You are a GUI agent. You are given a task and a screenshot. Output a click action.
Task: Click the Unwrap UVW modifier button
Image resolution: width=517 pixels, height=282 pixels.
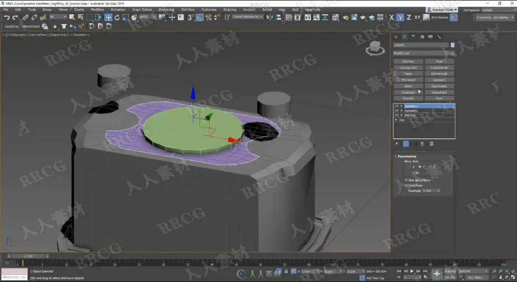point(408,68)
